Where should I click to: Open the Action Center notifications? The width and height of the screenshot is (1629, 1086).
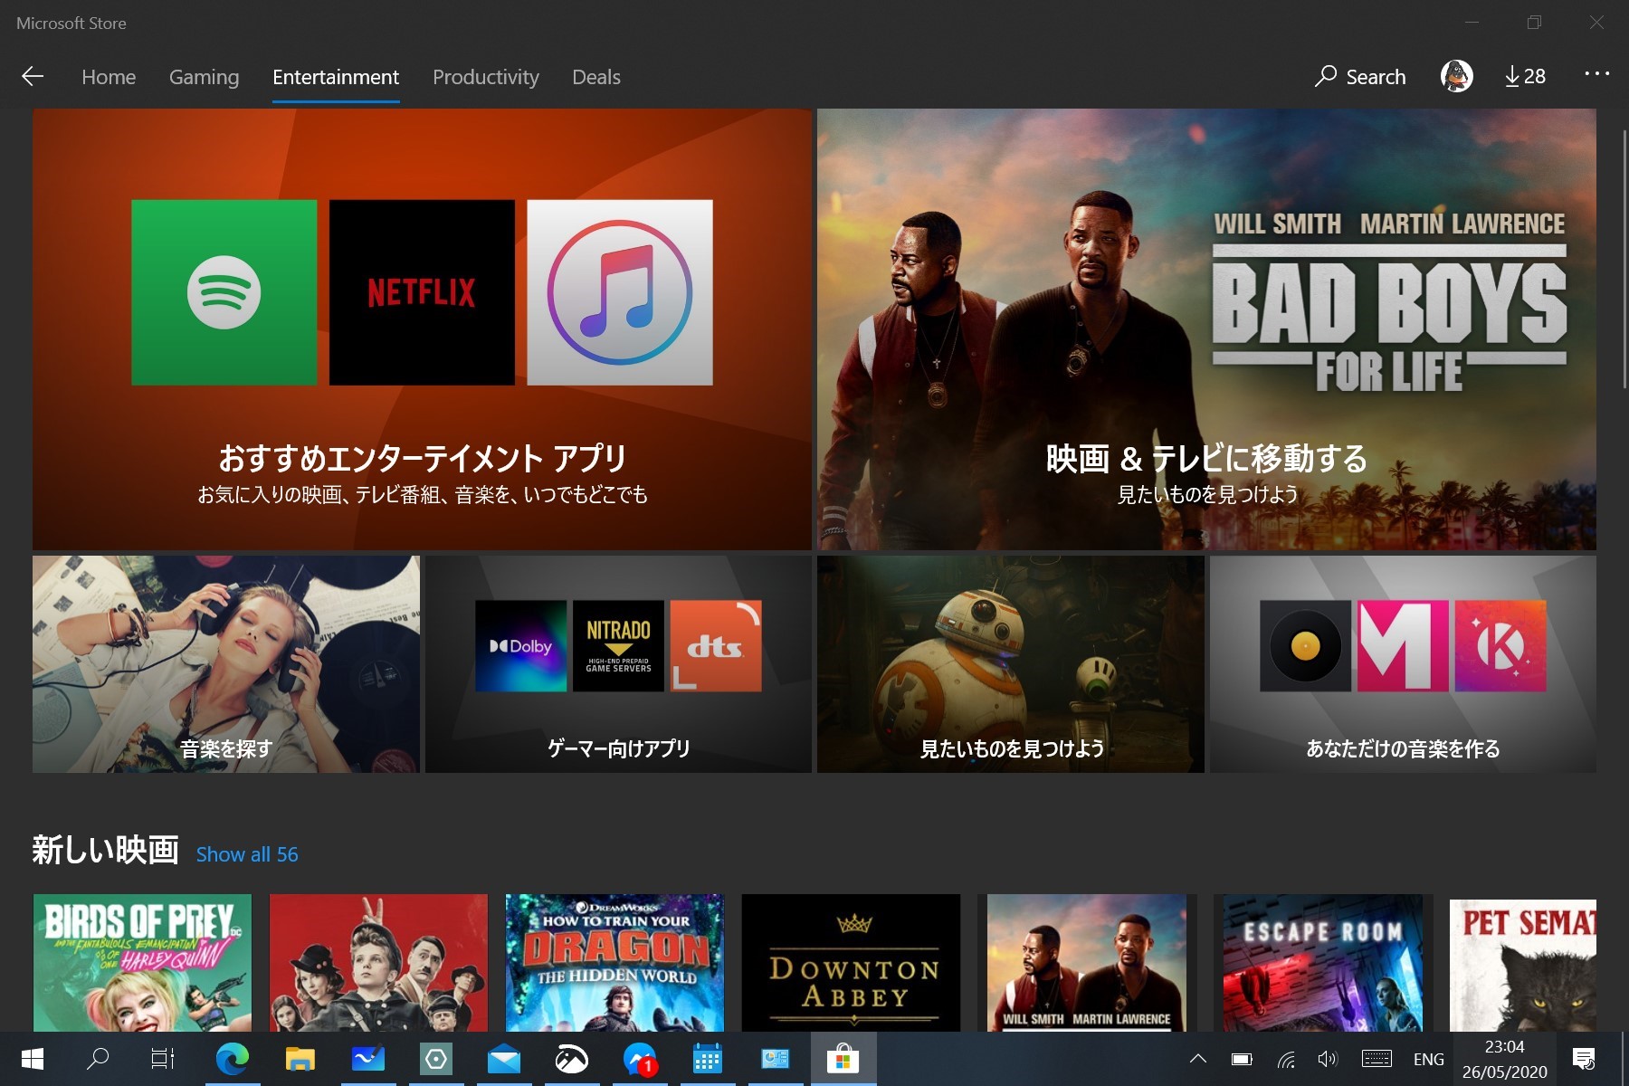[1584, 1059]
